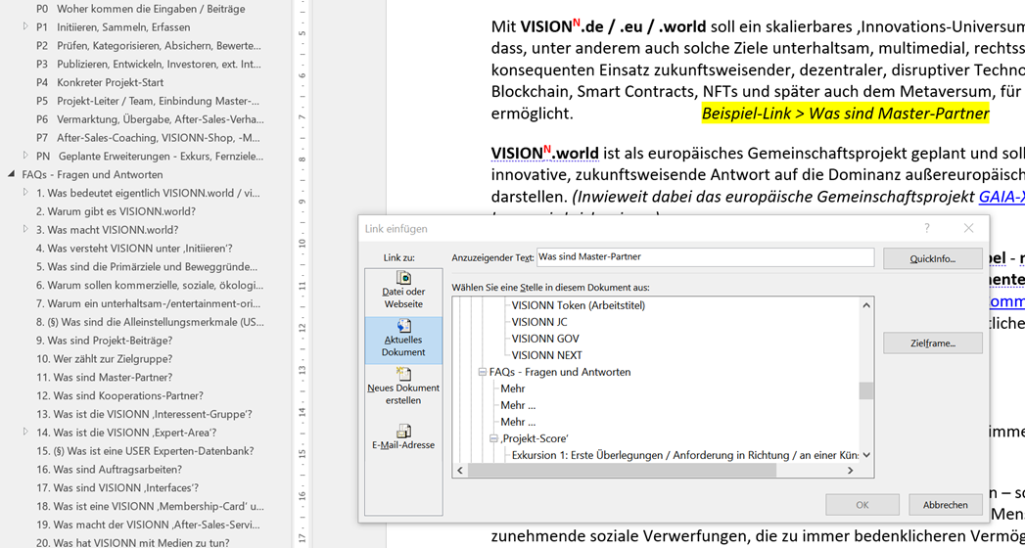The height and width of the screenshot is (548, 1025).
Task: Go to '18. Was ist eine VISIONN Membership-Card' heading
Action: pos(151,506)
